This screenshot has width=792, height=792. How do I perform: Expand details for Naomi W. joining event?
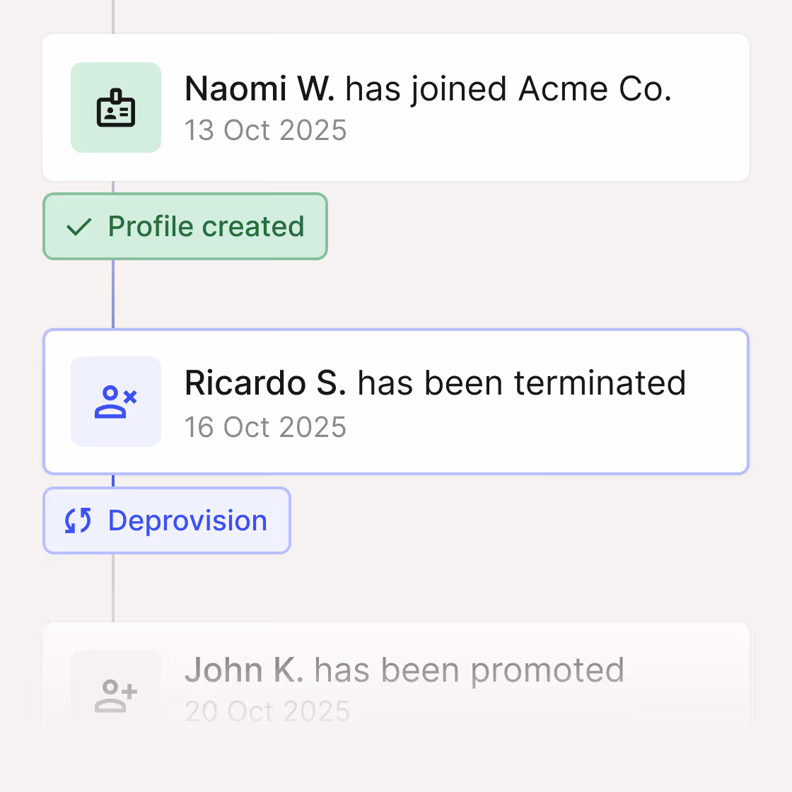pyautogui.click(x=396, y=106)
